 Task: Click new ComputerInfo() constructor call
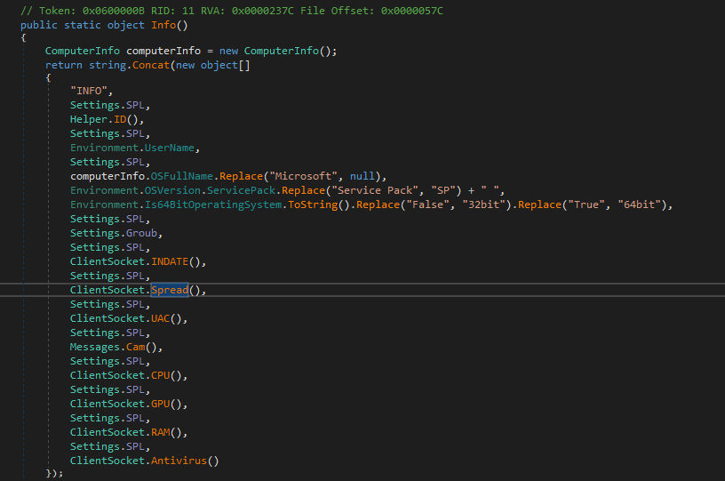tap(275, 51)
